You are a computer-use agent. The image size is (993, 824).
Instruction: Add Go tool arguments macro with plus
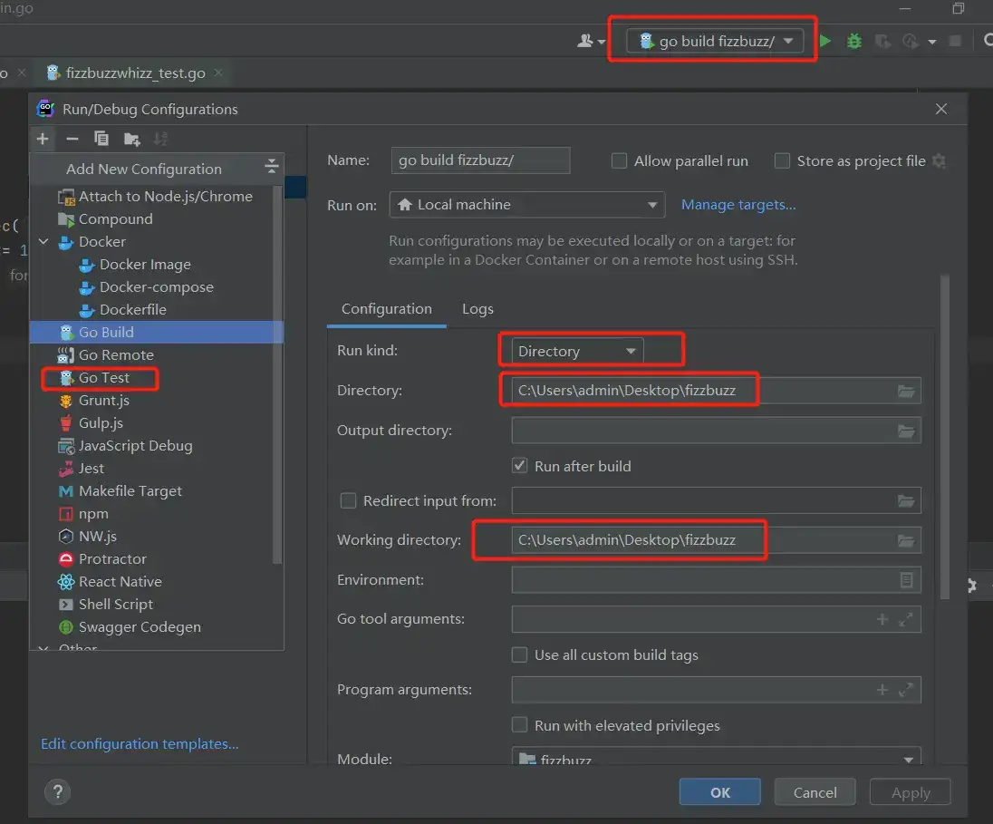882,619
